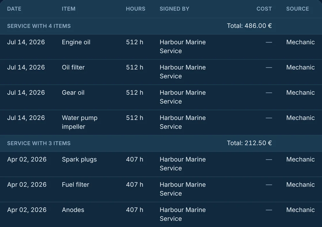
Task: Click the "Total: 212.50 €" group total
Action: coord(249,143)
